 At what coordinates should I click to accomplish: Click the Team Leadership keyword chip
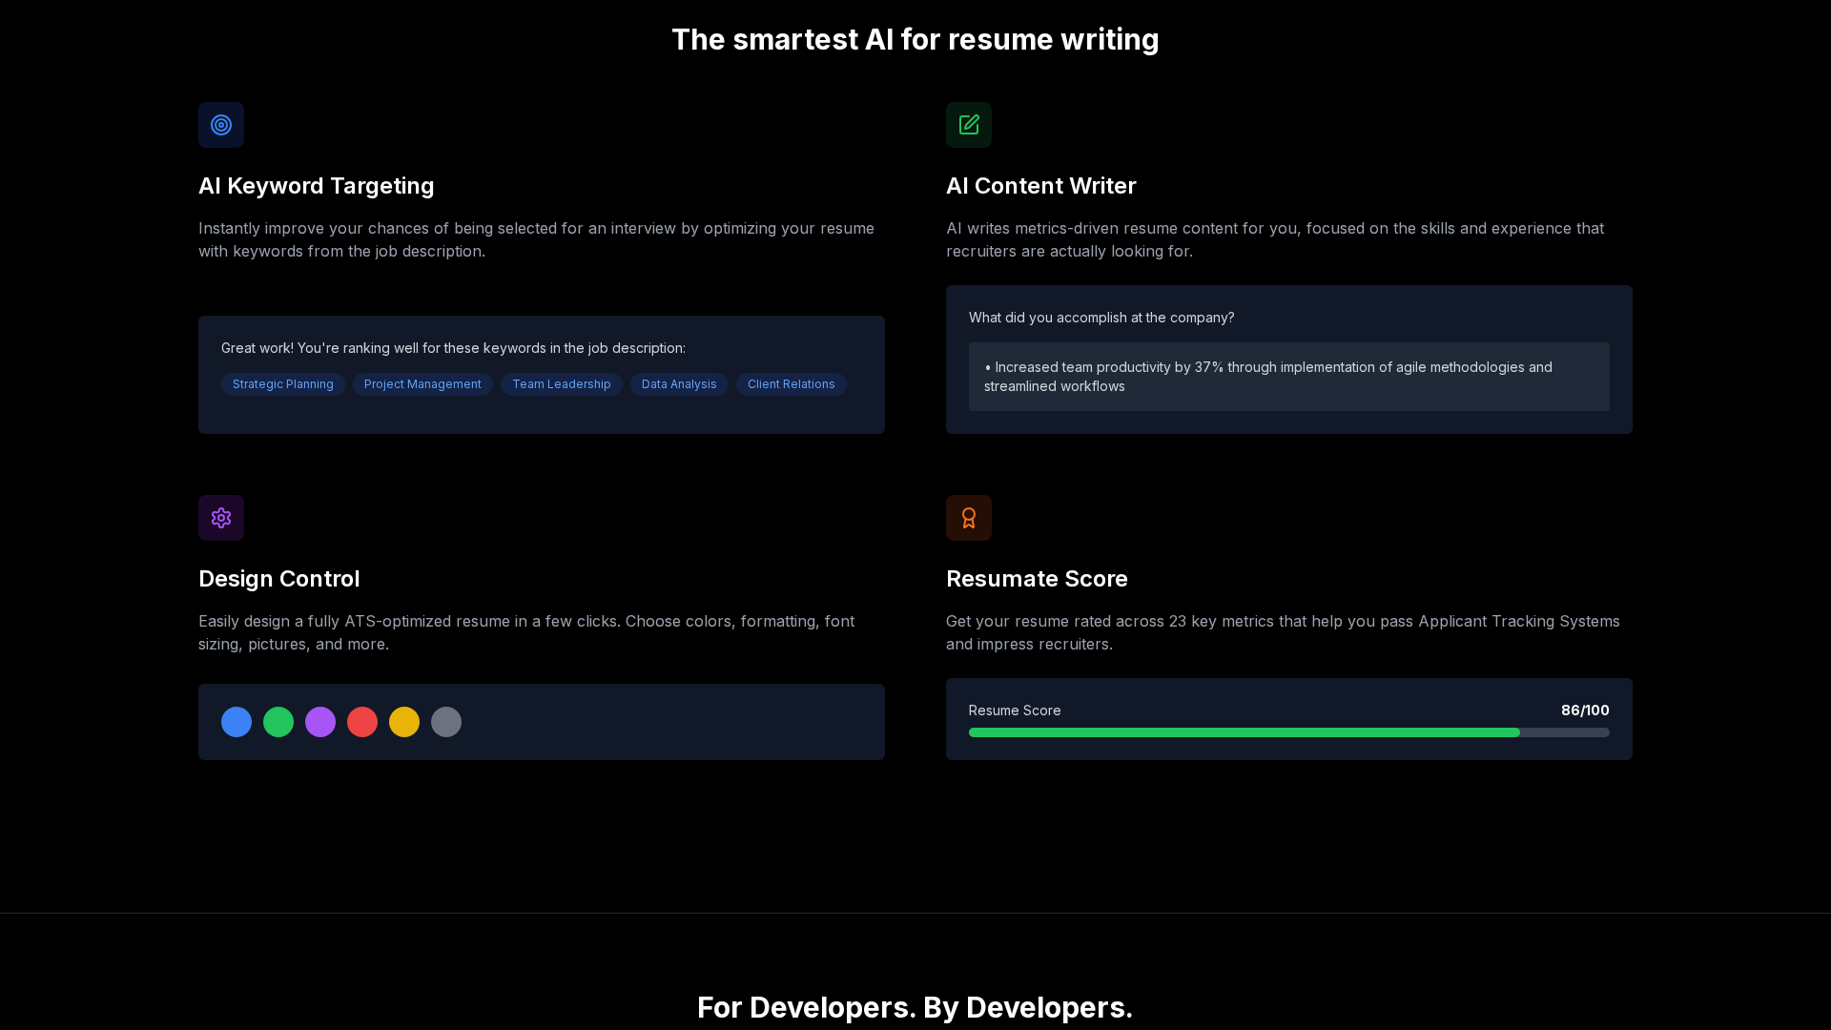(x=561, y=384)
